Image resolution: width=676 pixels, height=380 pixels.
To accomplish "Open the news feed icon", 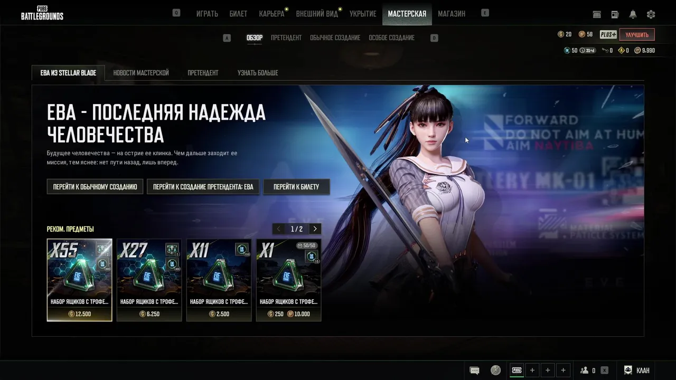I will pyautogui.click(x=615, y=14).
